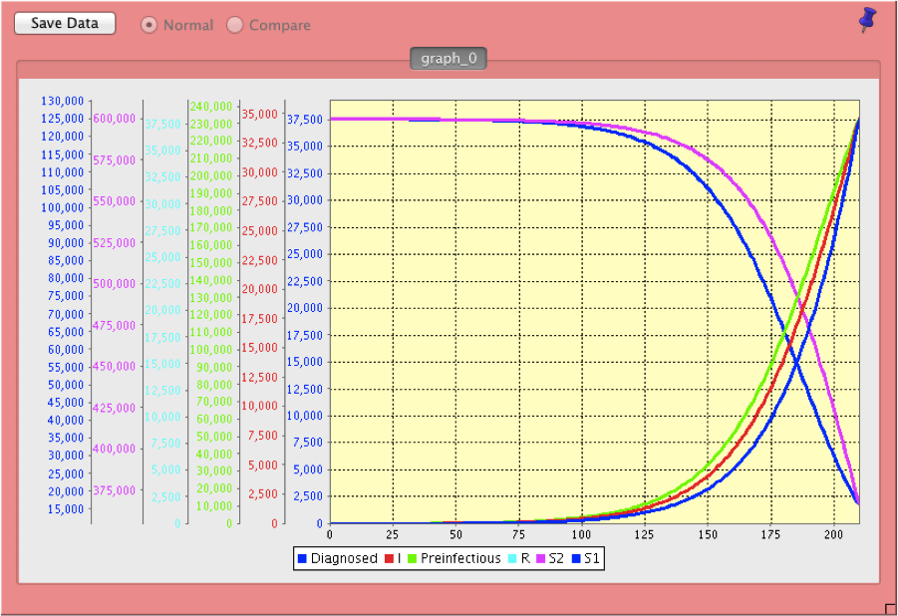This screenshot has height=616, width=898.
Task: Click the red I legend marker
Action: click(x=389, y=559)
